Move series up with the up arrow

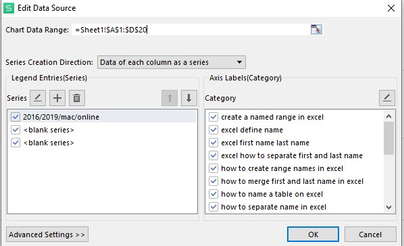pos(170,98)
